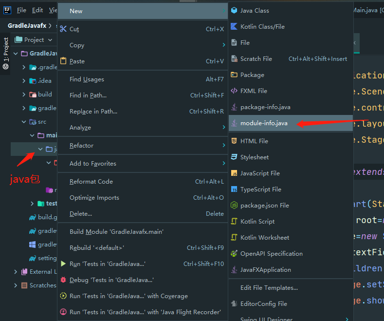Click the Debug bug icon
Viewport: 384px width, 321px height.
point(63,280)
